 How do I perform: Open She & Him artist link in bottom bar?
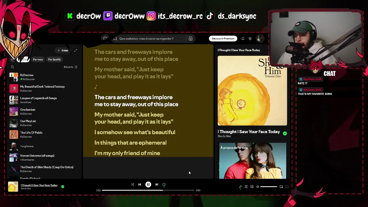[26, 189]
